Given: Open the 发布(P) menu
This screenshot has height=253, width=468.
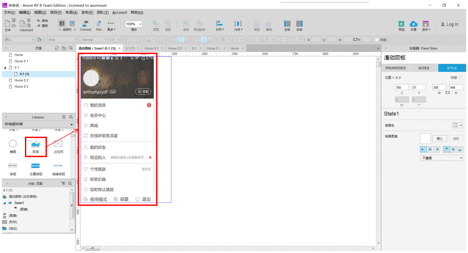Looking at the screenshot, I should point(87,12).
